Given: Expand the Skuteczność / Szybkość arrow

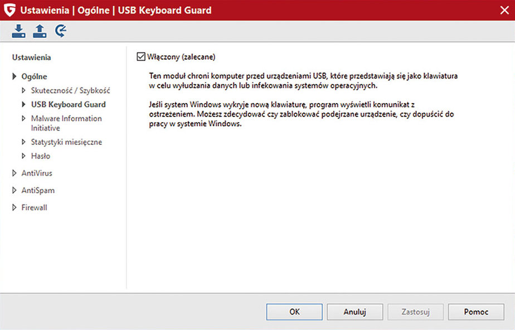Looking at the screenshot, I should tap(23, 90).
